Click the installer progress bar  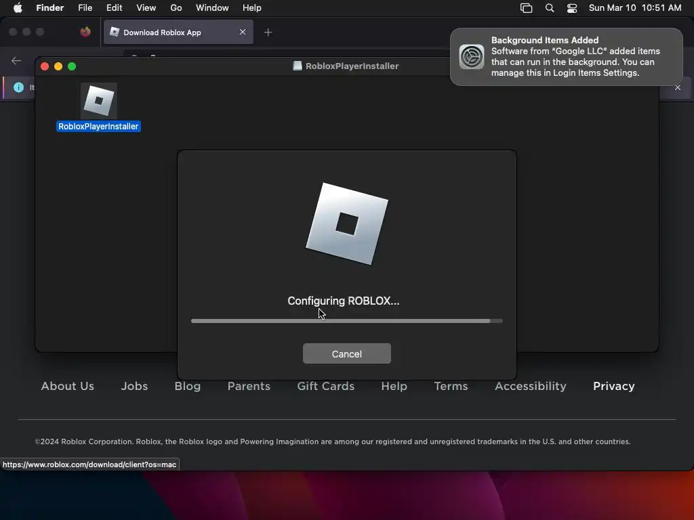point(346,321)
